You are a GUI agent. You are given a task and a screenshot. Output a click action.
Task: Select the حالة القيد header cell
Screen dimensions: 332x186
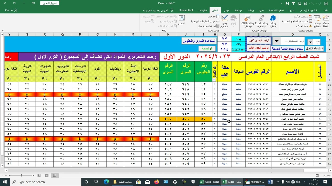[x=224, y=72]
